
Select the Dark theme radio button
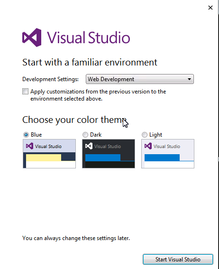[85, 135]
